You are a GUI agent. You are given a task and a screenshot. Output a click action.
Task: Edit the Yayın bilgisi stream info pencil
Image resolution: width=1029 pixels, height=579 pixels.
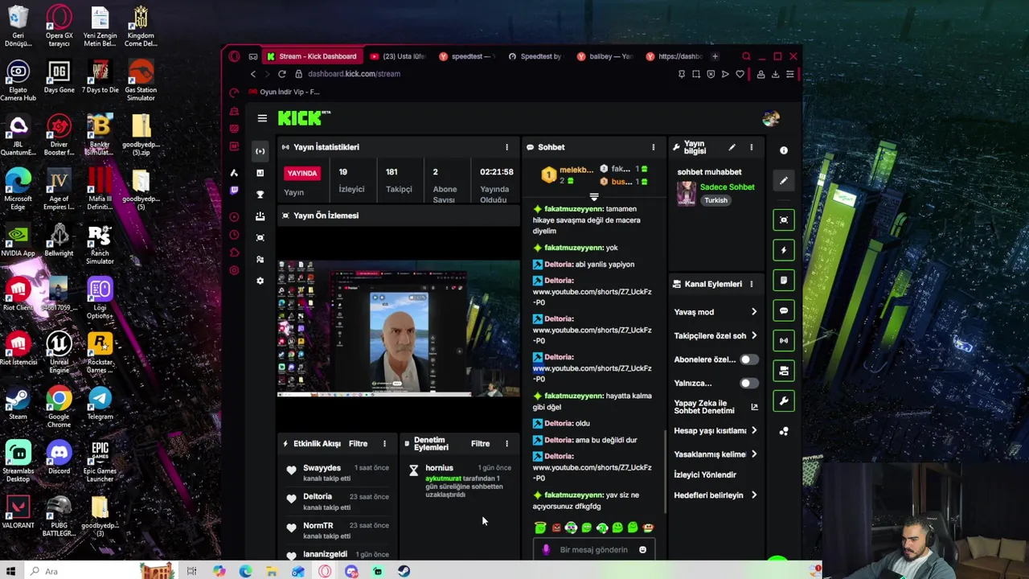(732, 147)
